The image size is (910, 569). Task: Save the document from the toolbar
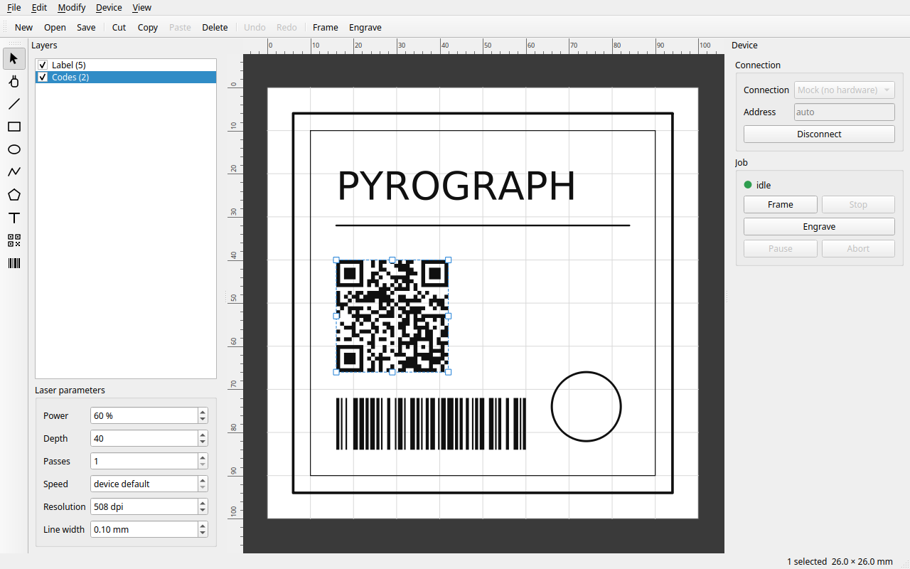86,27
